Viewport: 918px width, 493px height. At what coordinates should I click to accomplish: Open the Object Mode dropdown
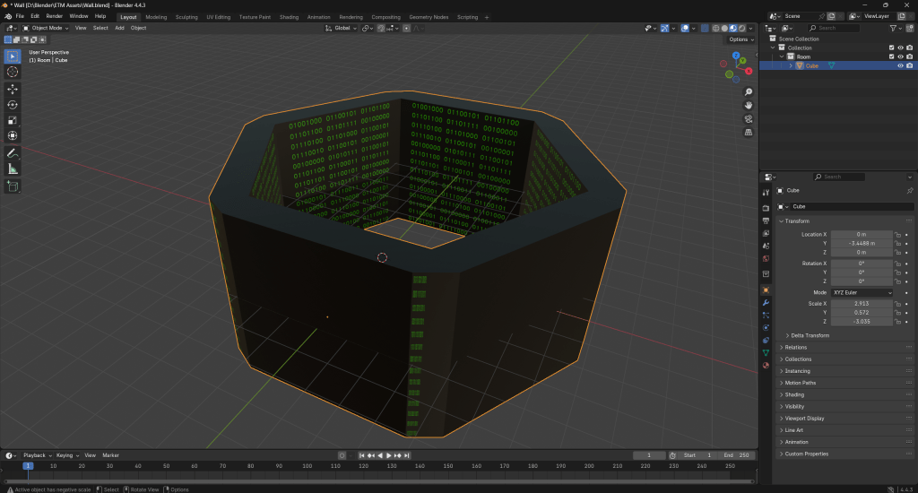[45, 28]
